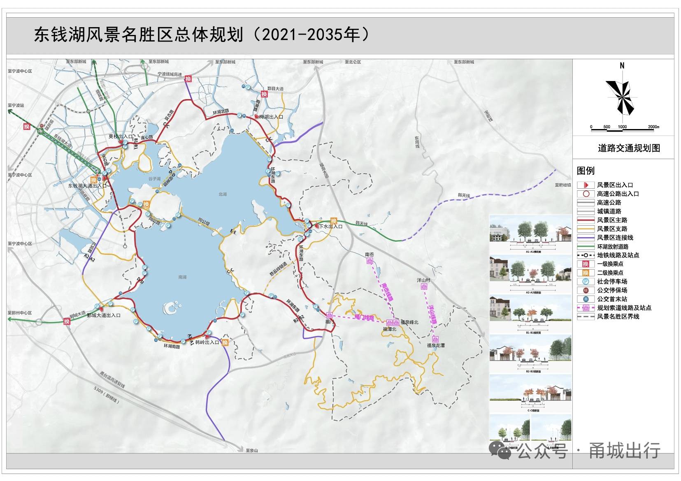Click the 社会停车场 parking icon in legend

click(586, 282)
